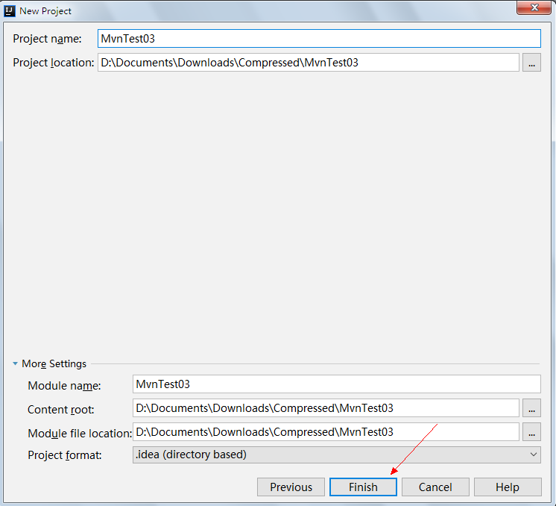This screenshot has height=506, width=556.
Task: Click the 'Project format:' label
Action: [x=65, y=455]
